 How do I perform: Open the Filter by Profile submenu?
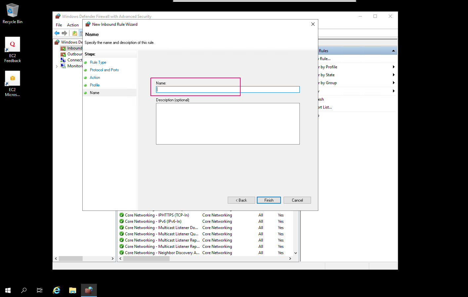tap(357, 67)
